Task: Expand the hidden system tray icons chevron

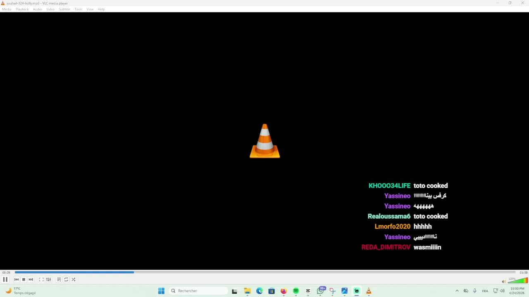Action: point(457,291)
